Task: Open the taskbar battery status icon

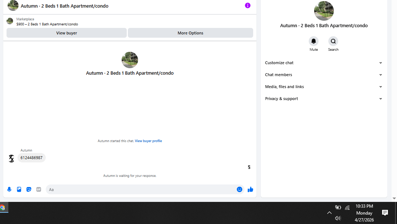Action: [338, 207]
